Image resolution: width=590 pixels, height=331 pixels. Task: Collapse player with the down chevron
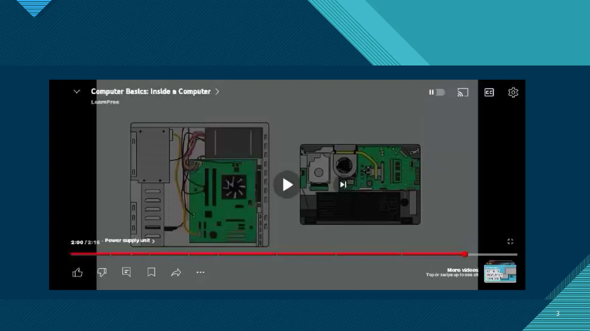coord(77,92)
